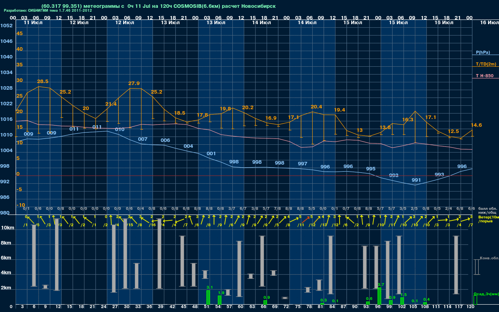The image size is (499, 312).
Task: Click the 997 pressure value label
Action: tap(303, 164)
